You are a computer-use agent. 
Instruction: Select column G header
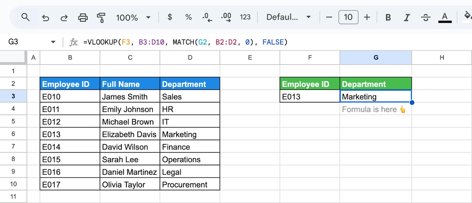(376, 58)
